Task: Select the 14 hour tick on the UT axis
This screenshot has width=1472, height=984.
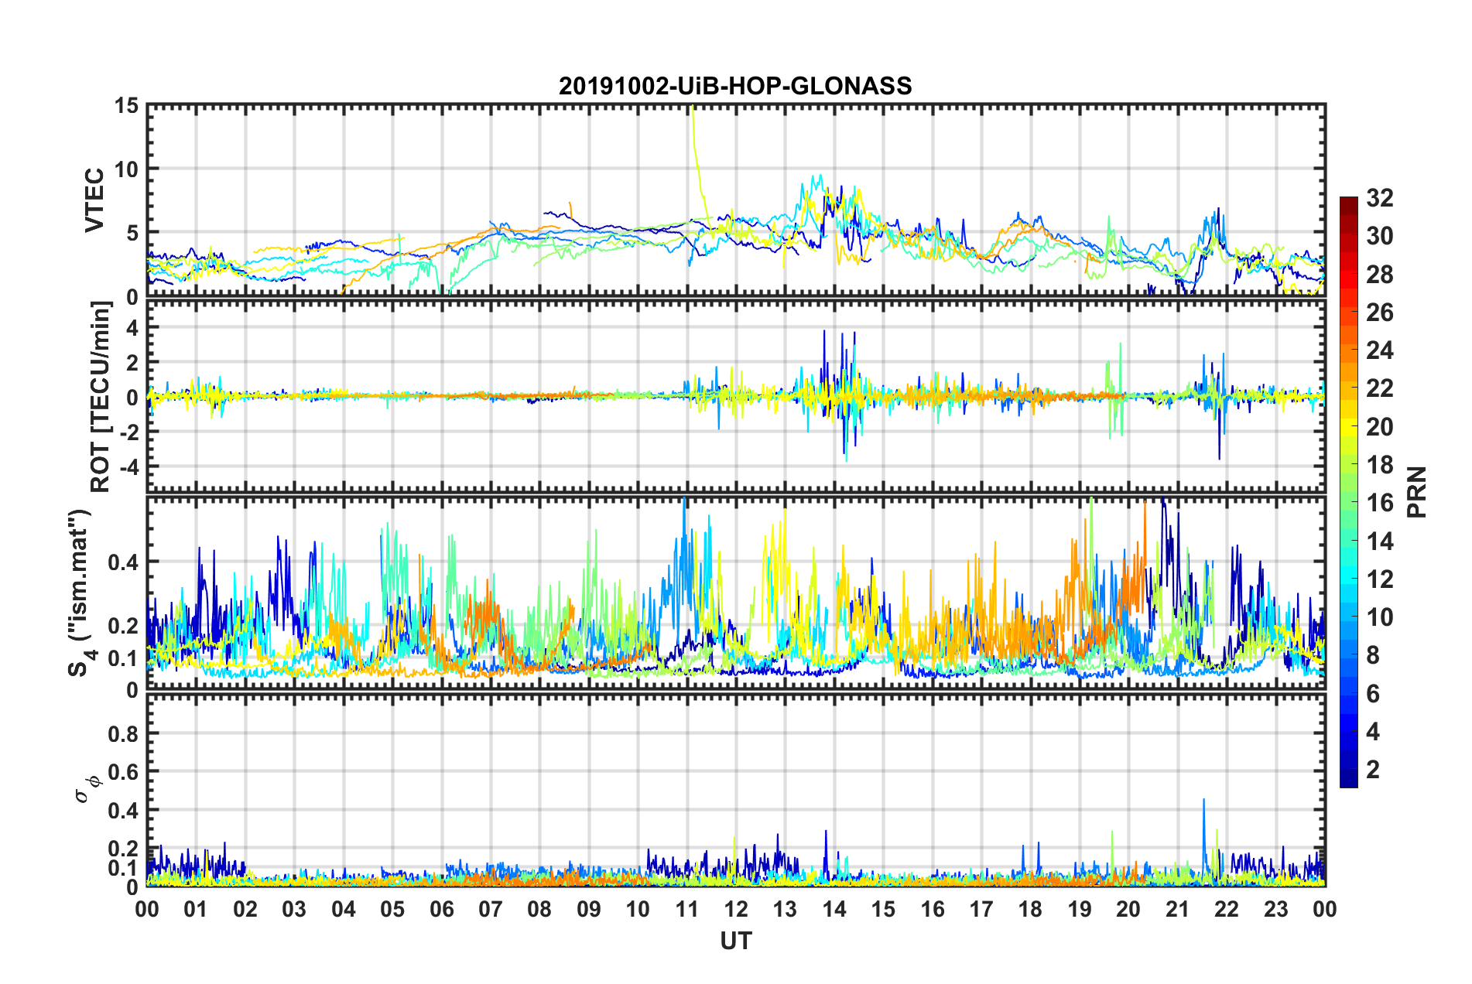Action: click(x=834, y=909)
